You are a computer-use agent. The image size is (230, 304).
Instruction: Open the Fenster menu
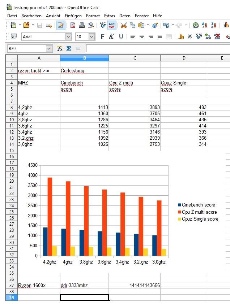tap(142, 16)
